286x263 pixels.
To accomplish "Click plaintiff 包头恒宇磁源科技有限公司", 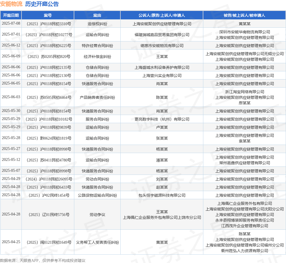I will coord(162,195).
